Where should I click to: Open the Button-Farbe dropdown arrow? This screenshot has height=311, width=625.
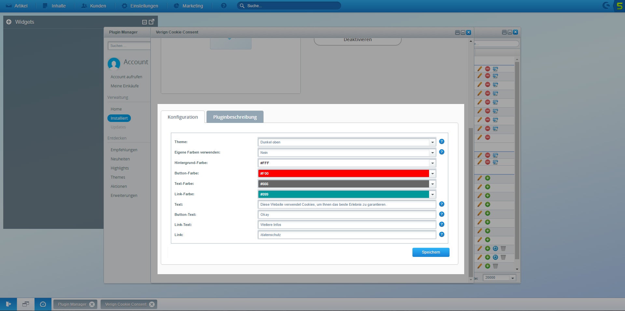coord(432,173)
